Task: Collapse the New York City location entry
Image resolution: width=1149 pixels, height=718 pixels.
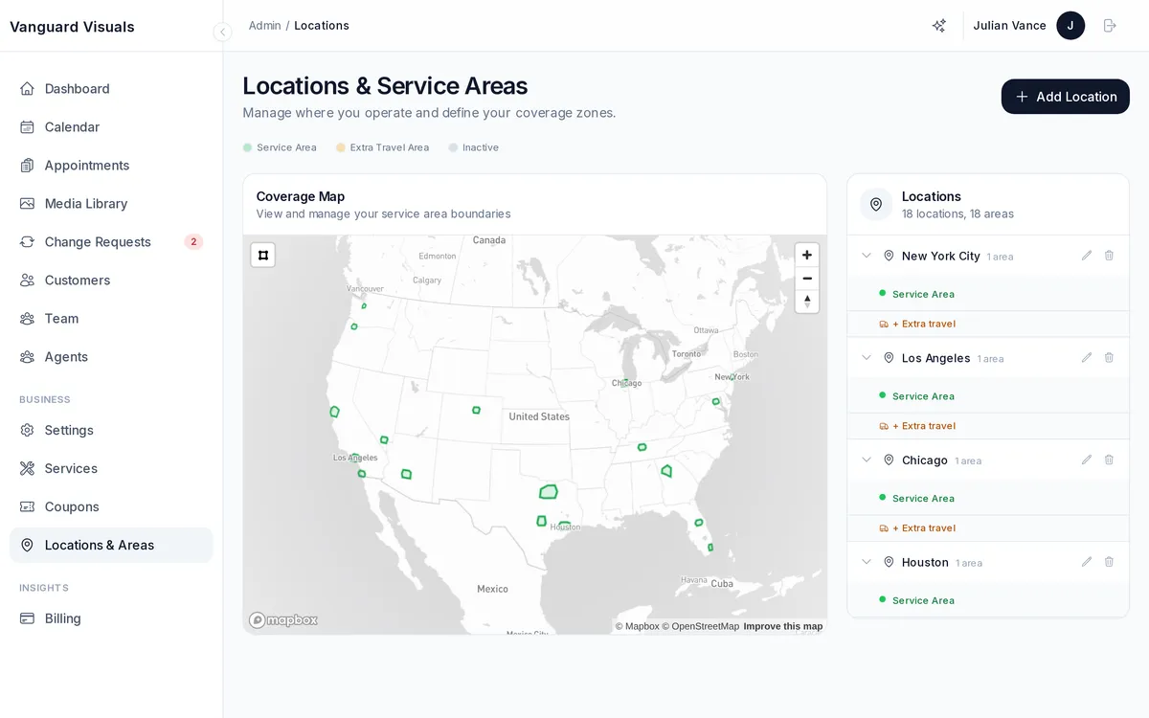Action: [x=866, y=256]
